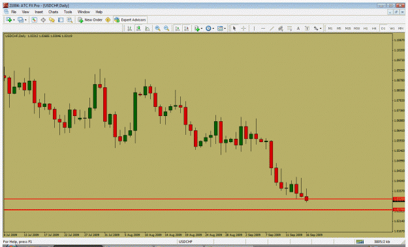This screenshot has height=247, width=408.
Task: Expand the Templates dropdown arrow
Action: [225, 28]
